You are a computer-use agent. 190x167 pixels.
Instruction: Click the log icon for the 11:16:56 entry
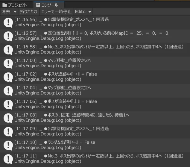point(8,22)
